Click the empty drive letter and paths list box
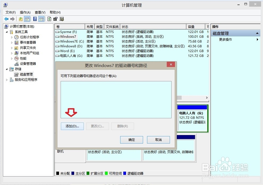 coord(116,100)
